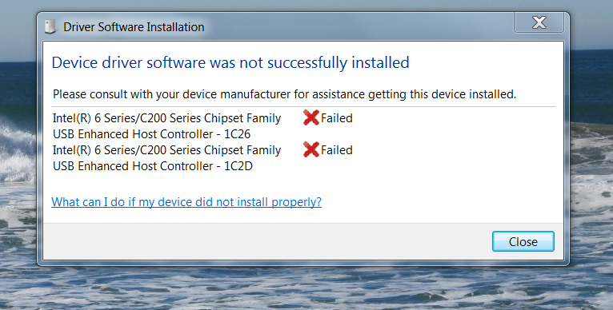Open the device install help link

coord(186,202)
